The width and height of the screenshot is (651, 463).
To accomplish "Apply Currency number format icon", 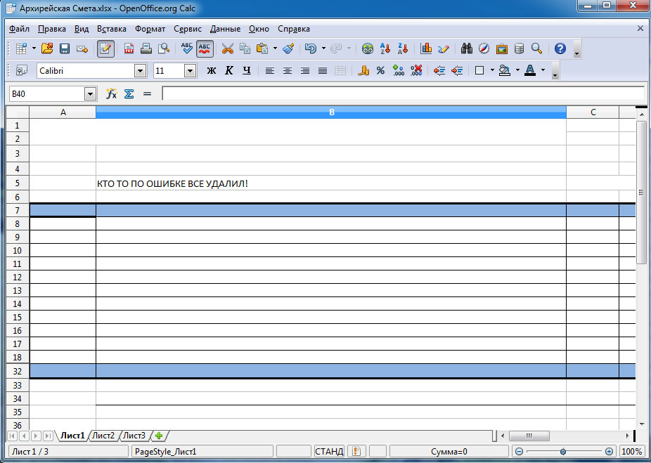I will tap(363, 70).
